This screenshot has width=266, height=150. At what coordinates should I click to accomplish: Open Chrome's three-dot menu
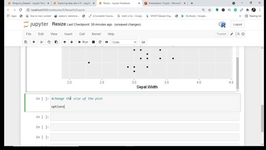pos(260,10)
